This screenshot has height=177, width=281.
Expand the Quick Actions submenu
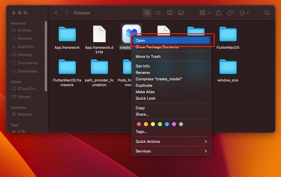(x=171, y=141)
